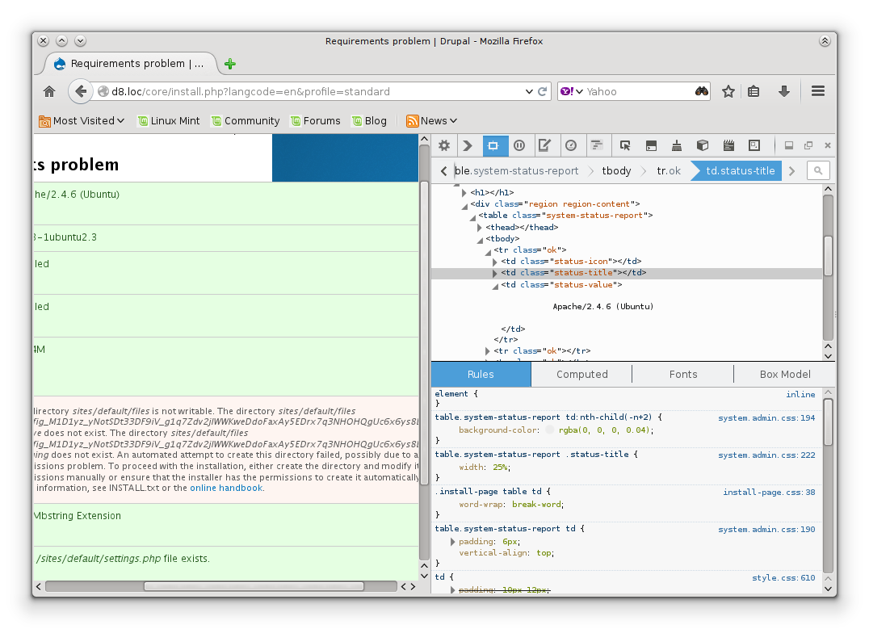Image resolution: width=869 pixels, height=629 pixels.
Task: Switch to the Fonts tab
Action: click(x=683, y=374)
